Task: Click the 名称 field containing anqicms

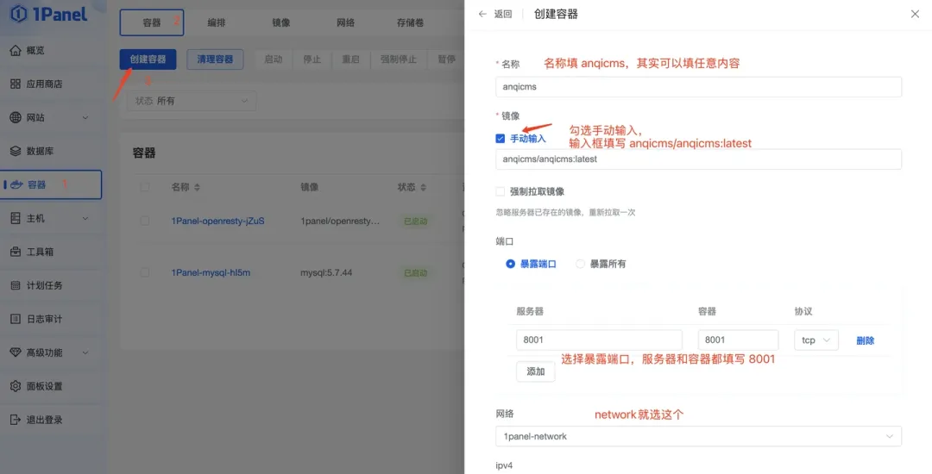Action: (698, 87)
